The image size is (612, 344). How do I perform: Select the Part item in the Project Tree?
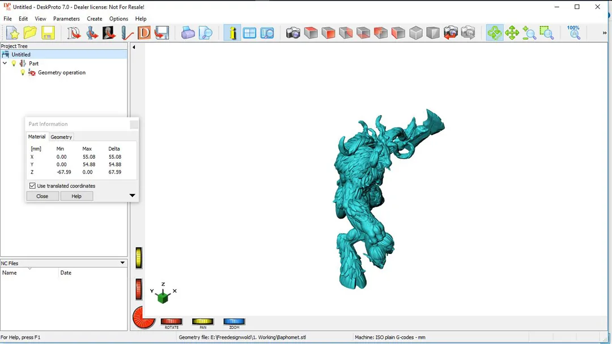(x=33, y=63)
